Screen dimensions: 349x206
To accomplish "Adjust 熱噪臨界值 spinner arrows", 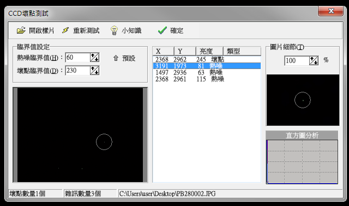I will coord(94,58).
